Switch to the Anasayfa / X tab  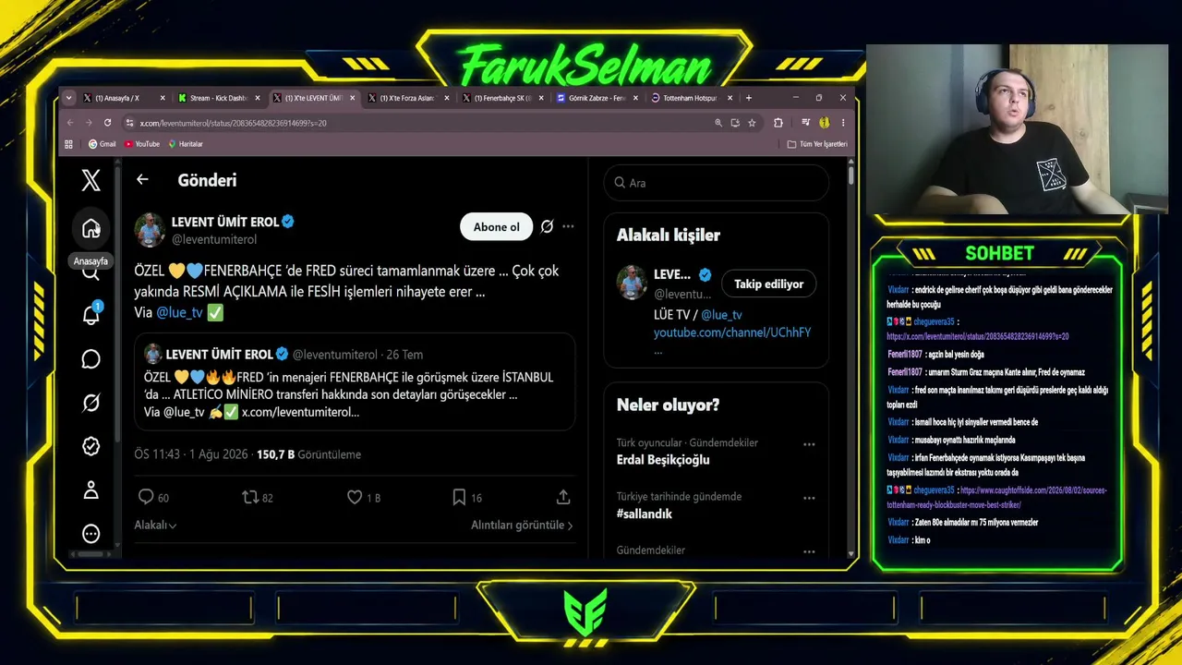125,97
